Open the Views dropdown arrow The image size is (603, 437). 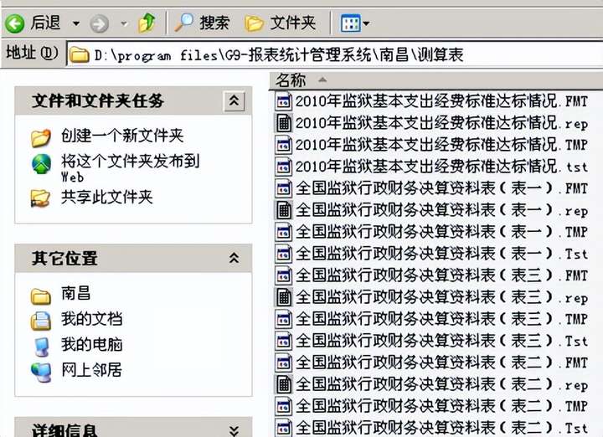tap(366, 23)
